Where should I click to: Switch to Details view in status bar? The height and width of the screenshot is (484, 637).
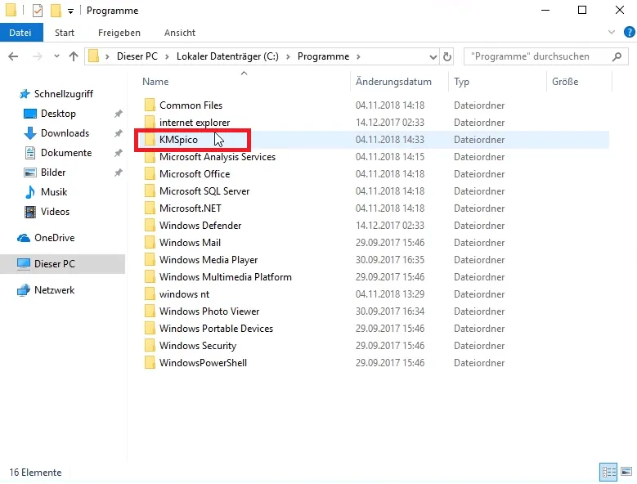608,473
